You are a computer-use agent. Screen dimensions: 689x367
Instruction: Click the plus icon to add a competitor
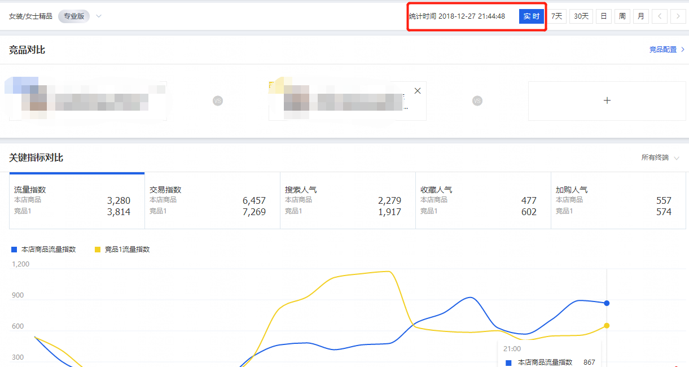click(607, 100)
